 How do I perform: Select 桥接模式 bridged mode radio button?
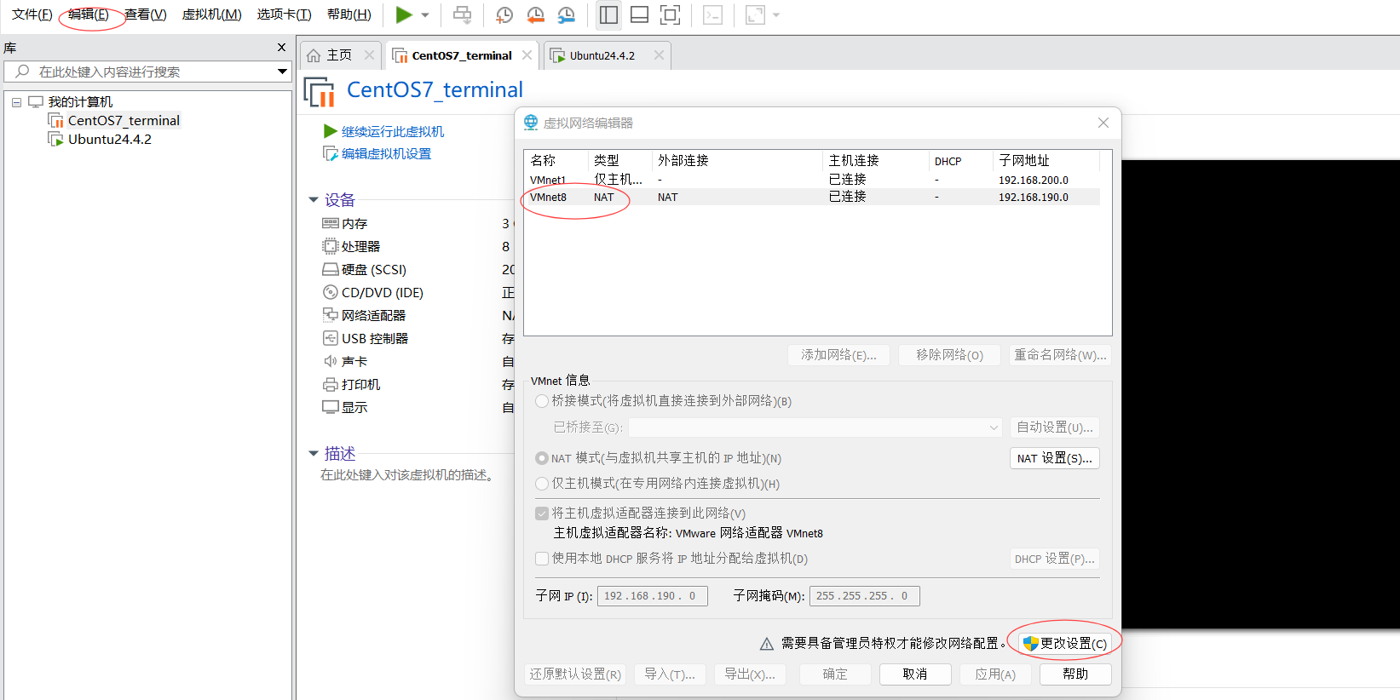coord(542,401)
